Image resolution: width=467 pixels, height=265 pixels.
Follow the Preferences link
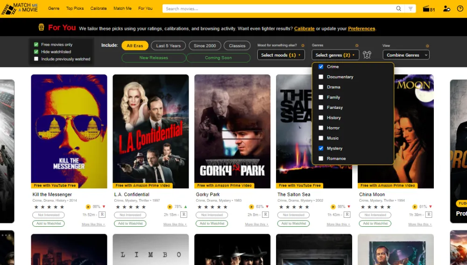tap(361, 29)
